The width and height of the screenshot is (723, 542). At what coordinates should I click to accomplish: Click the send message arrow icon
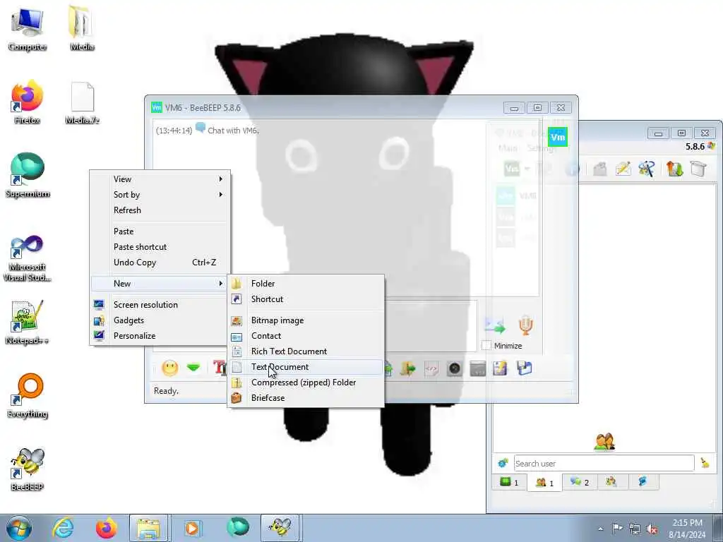point(495,325)
